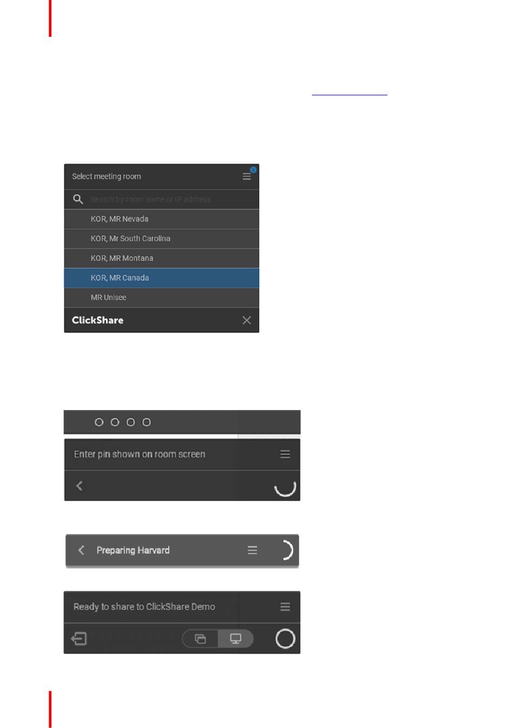Select KOR, MR Nevada room
Viewport: 514px width, 728px height.
pyautogui.click(x=162, y=219)
